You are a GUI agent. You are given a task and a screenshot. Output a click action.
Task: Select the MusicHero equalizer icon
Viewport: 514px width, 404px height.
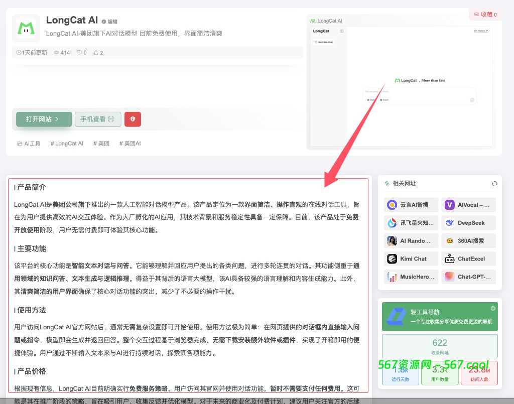coord(392,277)
